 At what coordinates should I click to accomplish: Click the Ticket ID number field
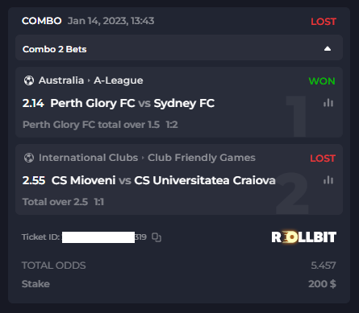pos(104,237)
